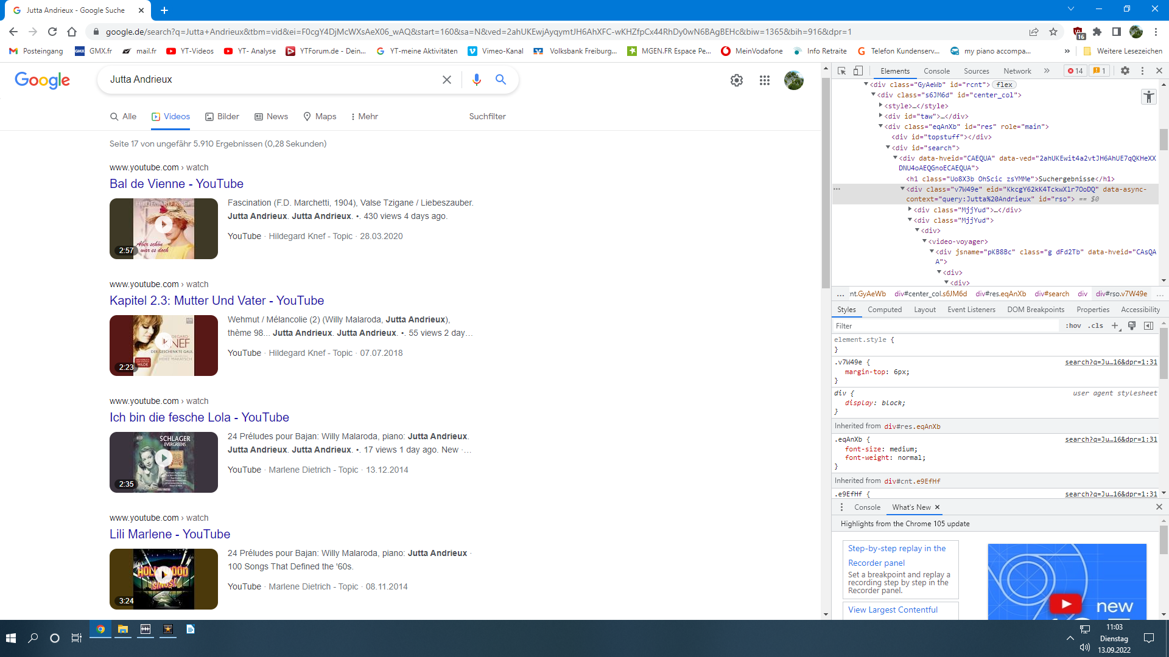The width and height of the screenshot is (1169, 657).
Task: Switch to the Network tab
Action: coord(1017,71)
